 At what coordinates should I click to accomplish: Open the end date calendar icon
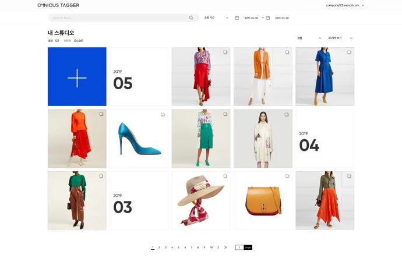268,18
